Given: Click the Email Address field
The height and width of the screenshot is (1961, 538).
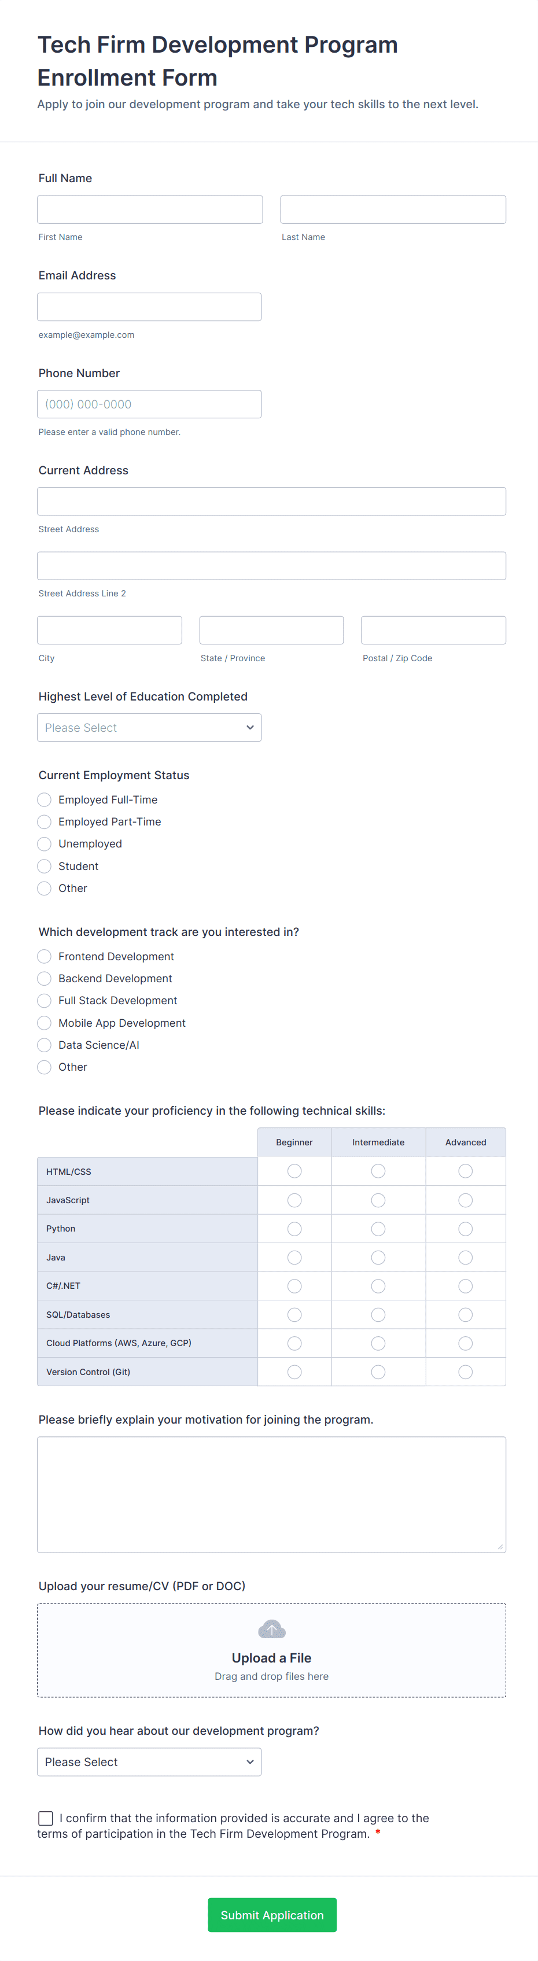Looking at the screenshot, I should coord(149,307).
